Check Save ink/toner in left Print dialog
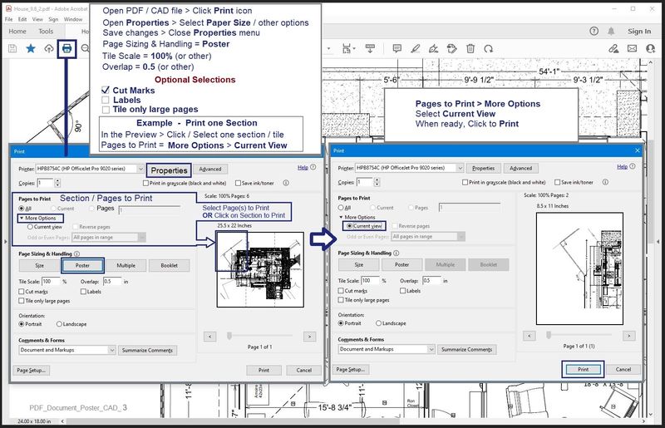The width and height of the screenshot is (665, 428). click(239, 183)
